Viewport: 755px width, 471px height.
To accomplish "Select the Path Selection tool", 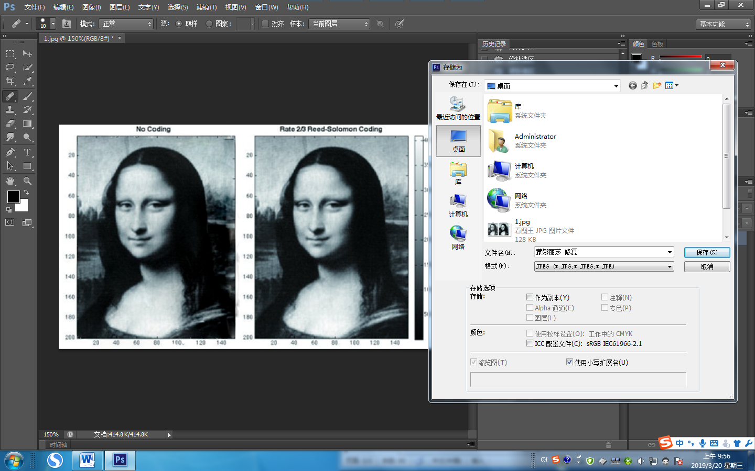I will click(x=10, y=166).
